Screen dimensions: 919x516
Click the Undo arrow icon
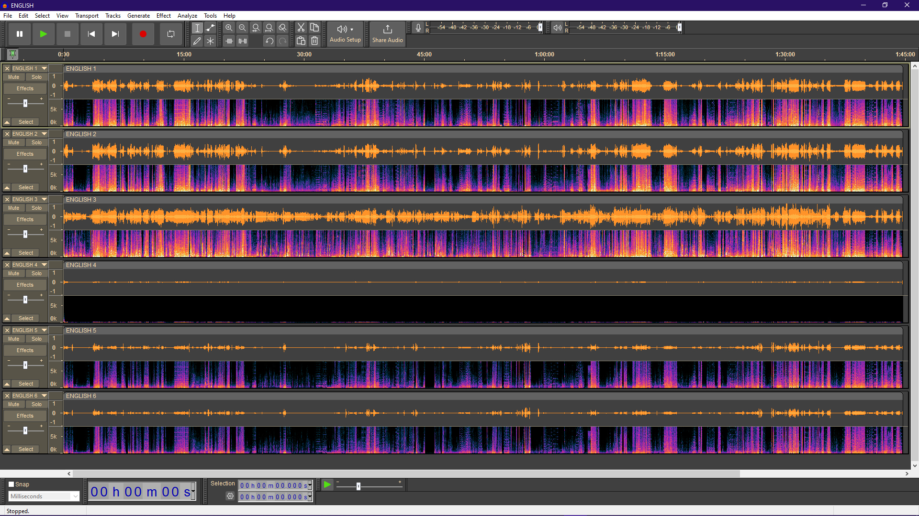[269, 41]
